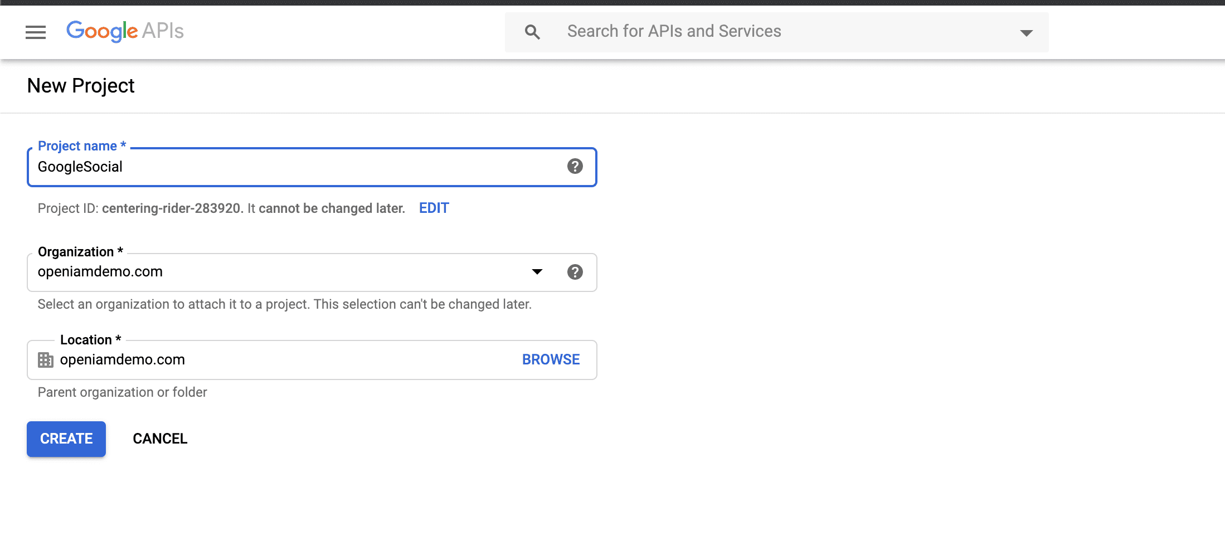
Task: Click the Organization dropdown arrow
Action: 537,272
